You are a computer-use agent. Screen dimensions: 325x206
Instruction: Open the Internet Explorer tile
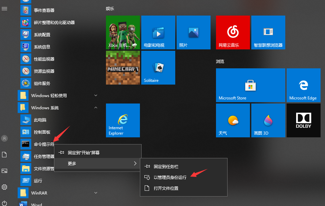(x=123, y=120)
